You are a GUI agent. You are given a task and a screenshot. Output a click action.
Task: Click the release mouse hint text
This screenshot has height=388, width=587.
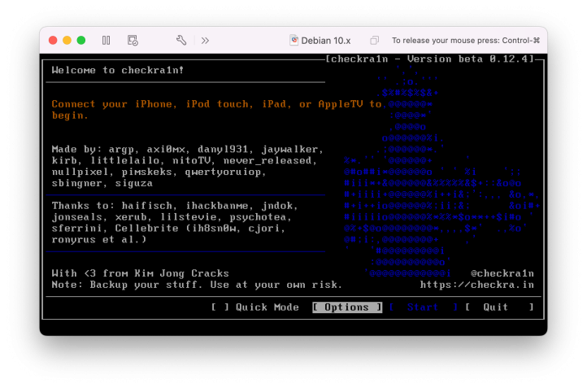click(x=466, y=41)
